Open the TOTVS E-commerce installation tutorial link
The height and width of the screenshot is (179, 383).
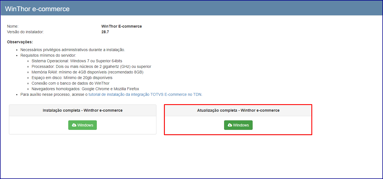145,94
